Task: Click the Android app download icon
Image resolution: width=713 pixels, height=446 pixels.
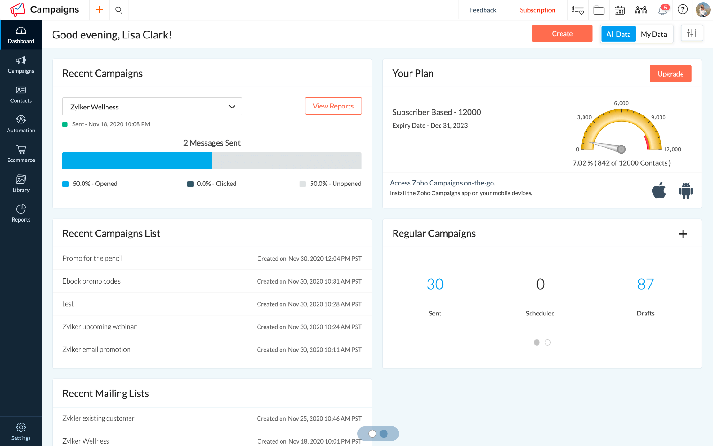Action: 686,190
